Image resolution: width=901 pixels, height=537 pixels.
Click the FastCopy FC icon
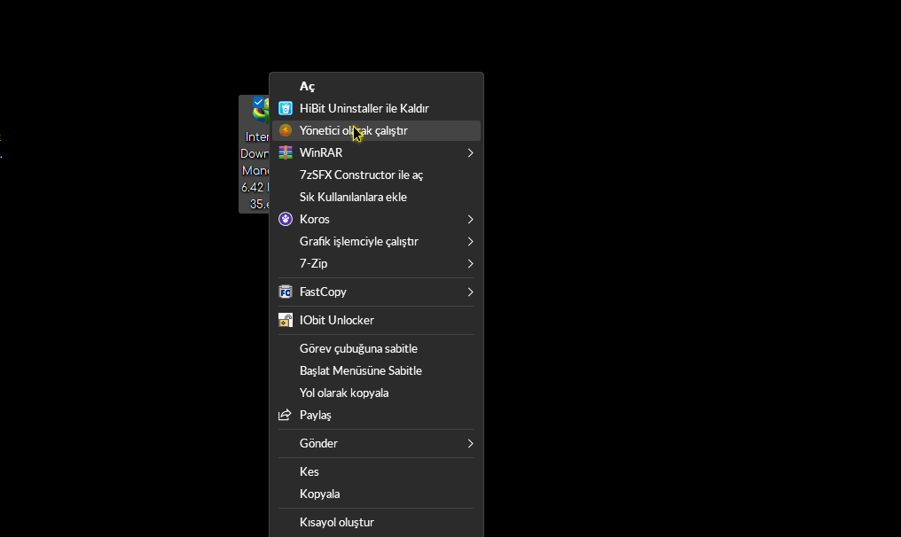[286, 292]
